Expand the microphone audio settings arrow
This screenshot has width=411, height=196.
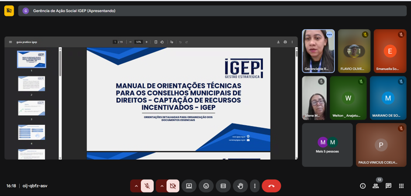coord(136,186)
